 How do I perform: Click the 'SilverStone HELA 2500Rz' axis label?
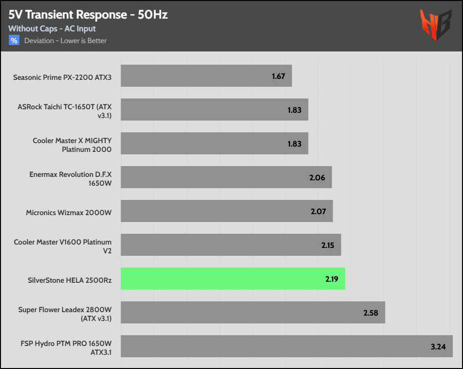point(70,281)
